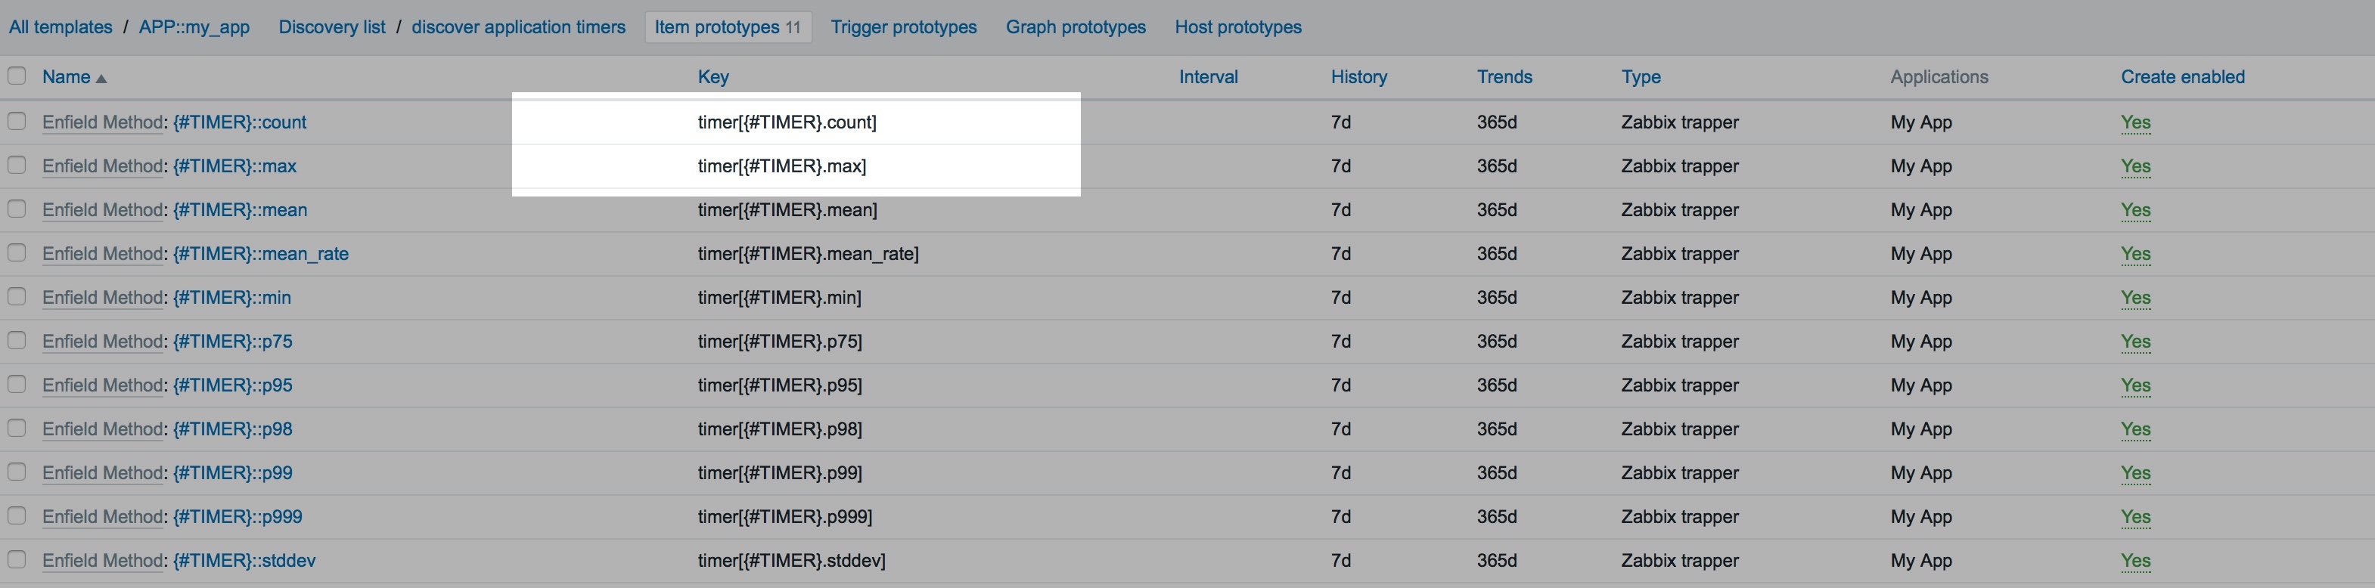The image size is (2375, 588).
Task: Open the APP::my_app template link
Action: point(194,26)
